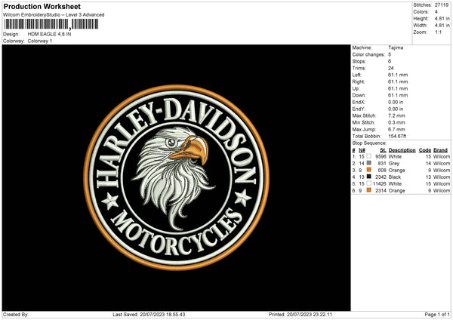Image resolution: width=453 pixels, height=320 pixels.
Task: Click the barcode under the worksheet title
Action: pos(51,24)
